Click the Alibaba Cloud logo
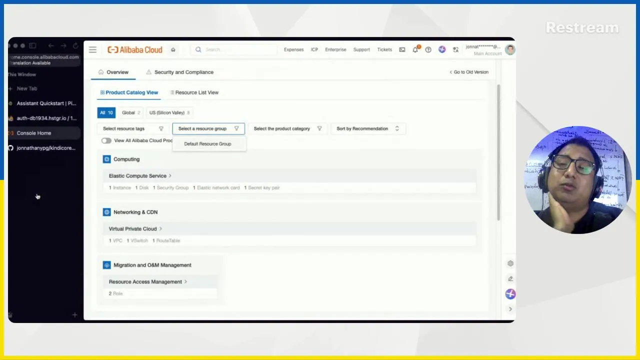The height and width of the screenshot is (360, 640). click(x=135, y=49)
